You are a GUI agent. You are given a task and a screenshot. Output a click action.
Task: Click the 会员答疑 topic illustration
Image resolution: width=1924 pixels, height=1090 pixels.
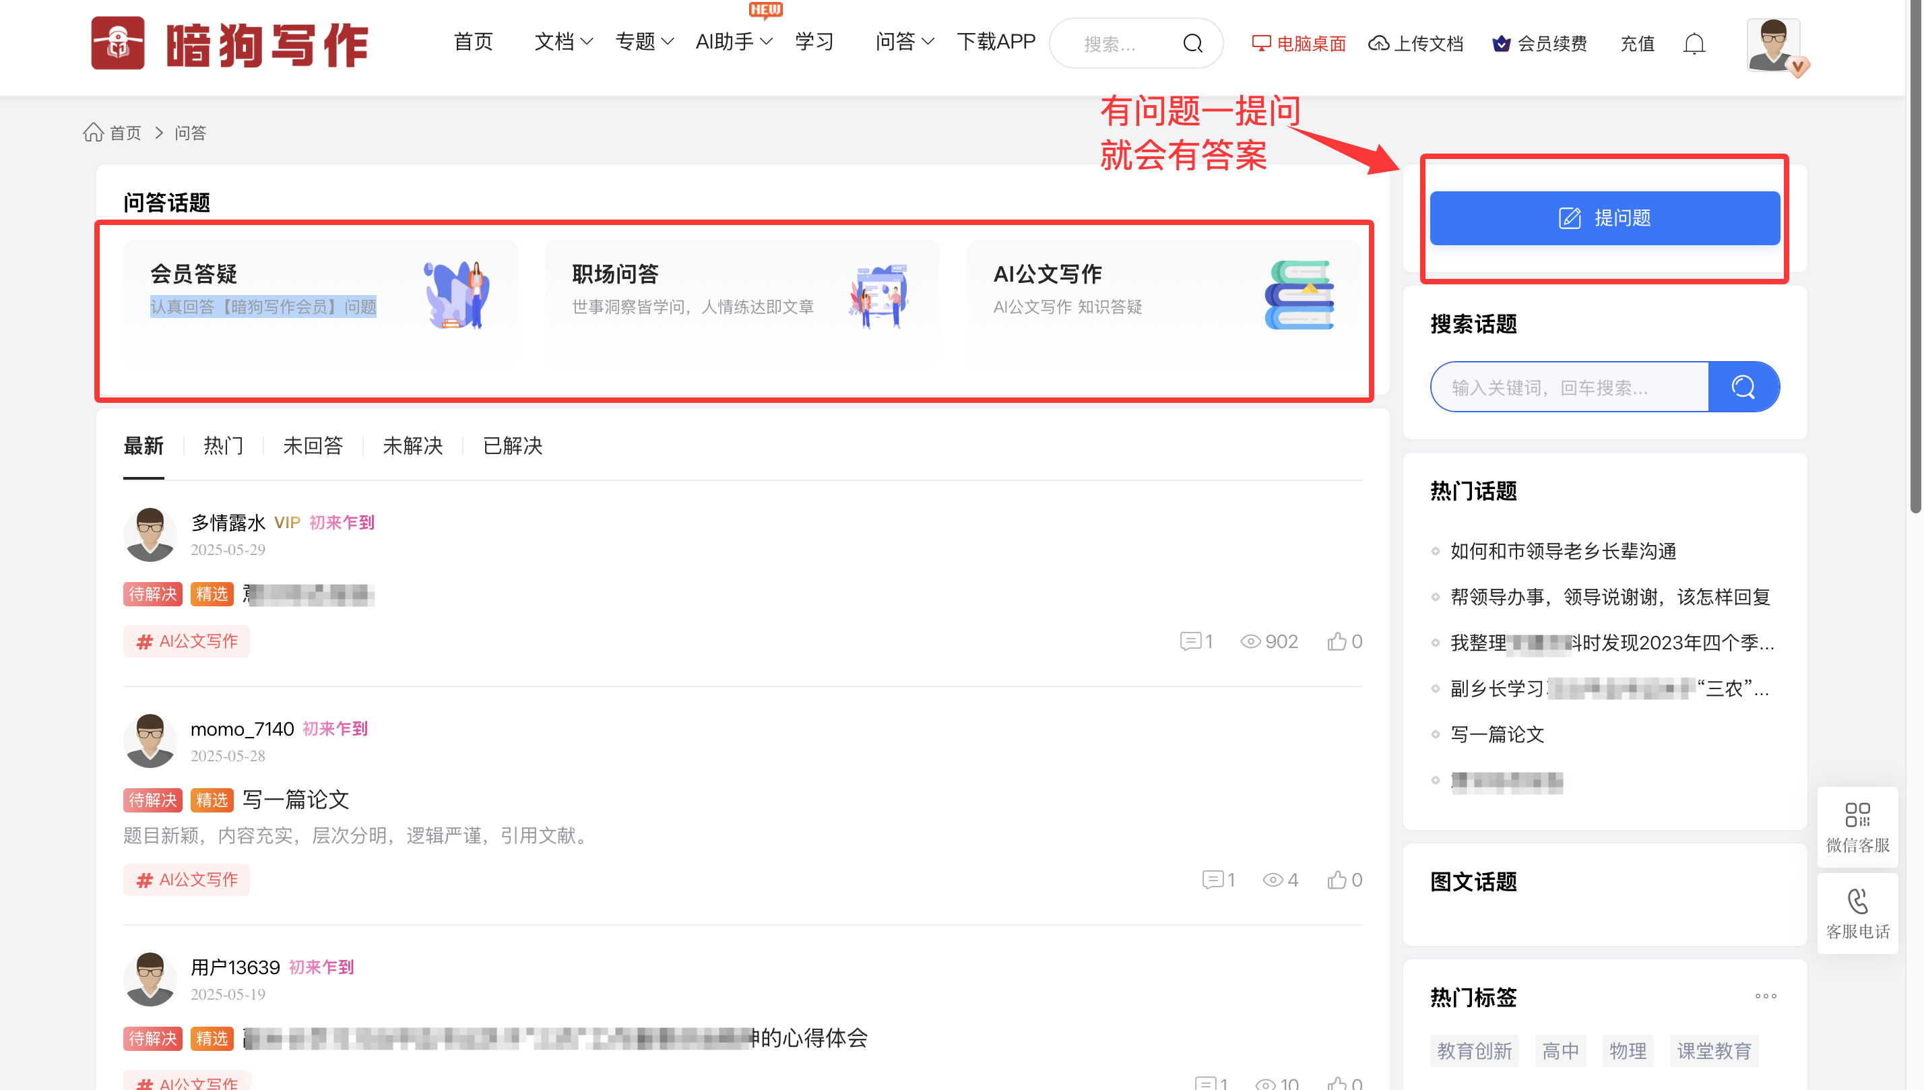tap(457, 295)
